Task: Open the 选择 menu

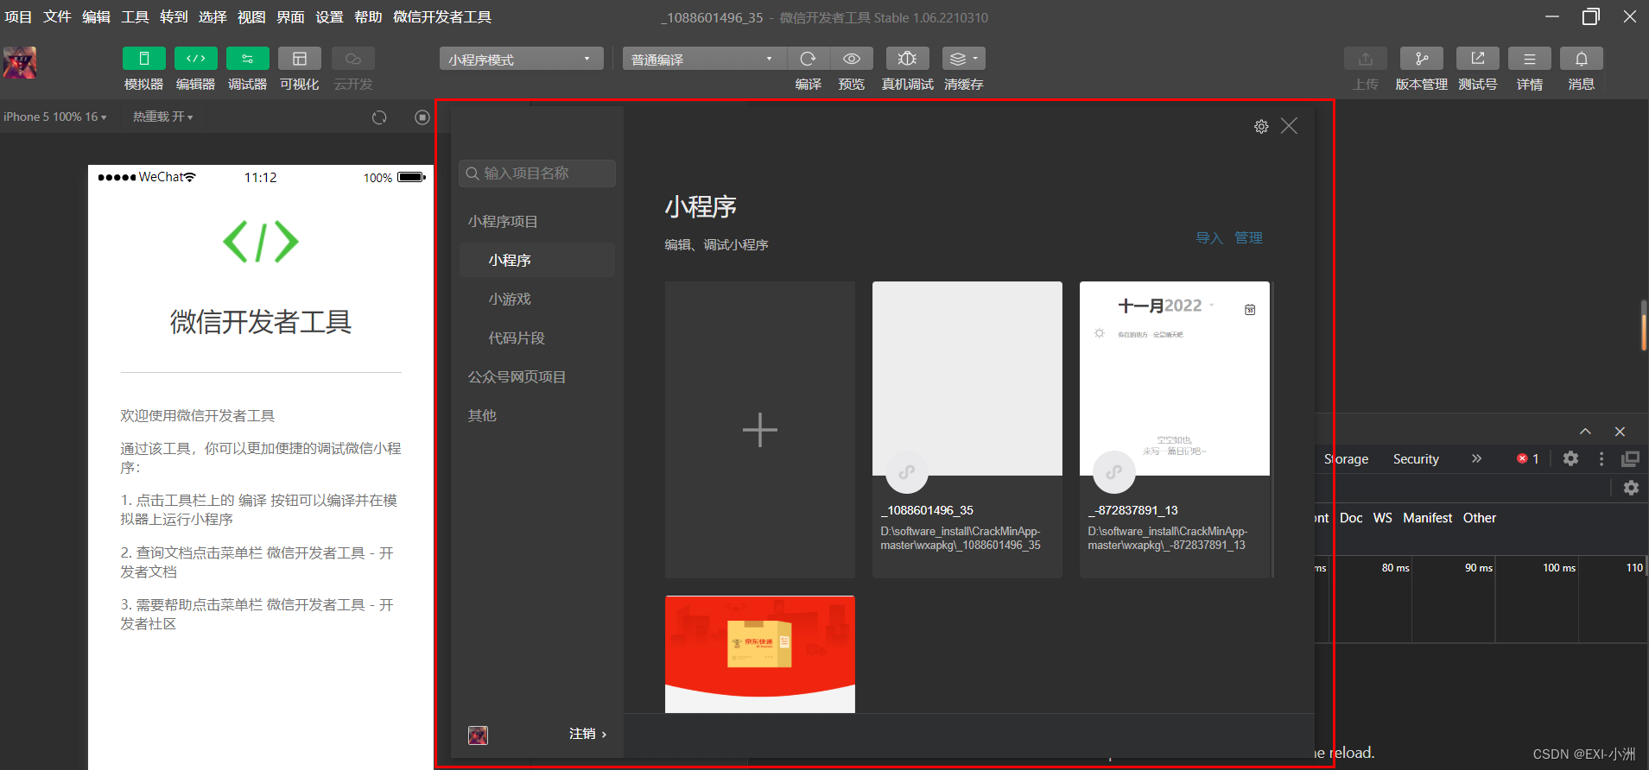Action: 212,17
